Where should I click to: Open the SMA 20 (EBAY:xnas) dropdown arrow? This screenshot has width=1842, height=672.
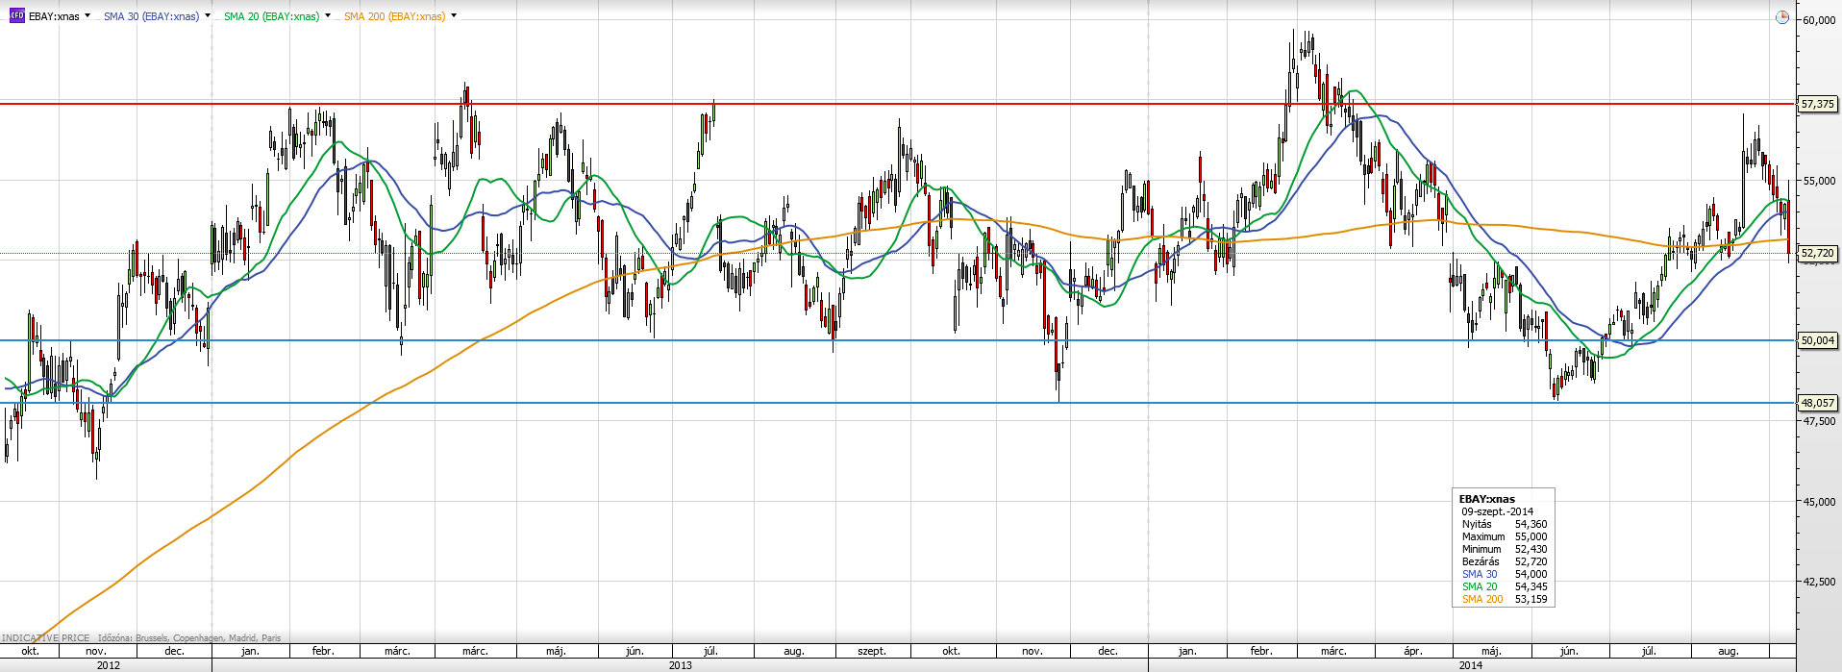point(328,16)
